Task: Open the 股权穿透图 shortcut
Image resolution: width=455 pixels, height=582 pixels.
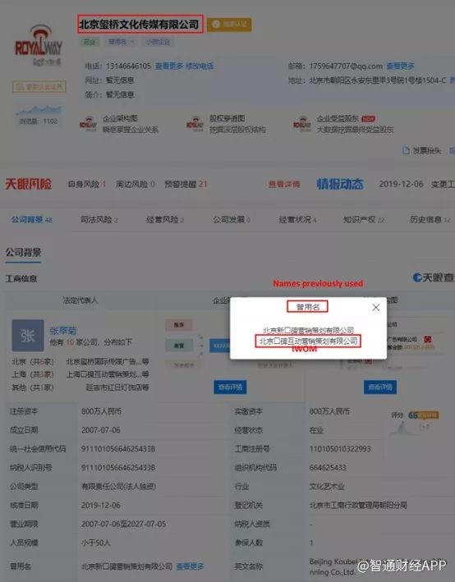Action: (226, 124)
